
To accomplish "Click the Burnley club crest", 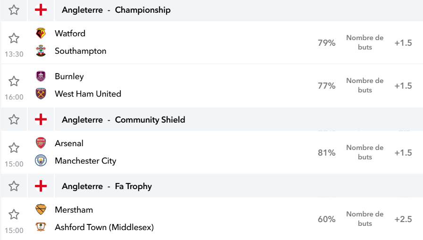I will 41,76.
